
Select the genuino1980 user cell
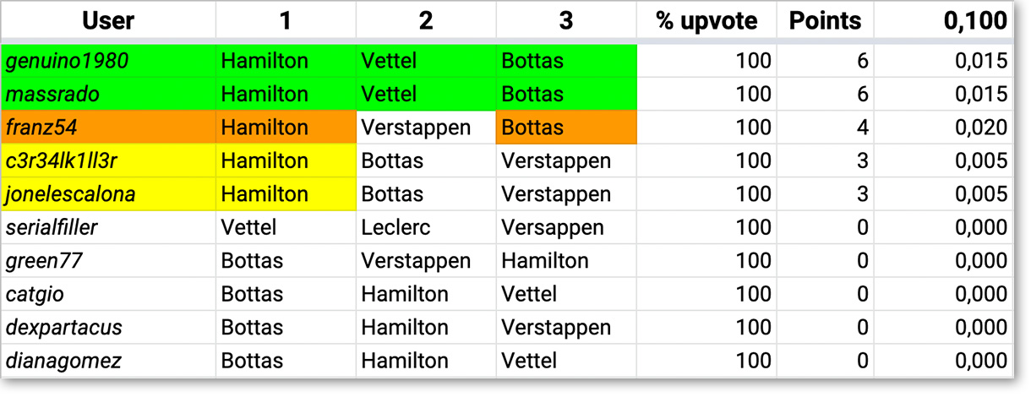(x=108, y=61)
